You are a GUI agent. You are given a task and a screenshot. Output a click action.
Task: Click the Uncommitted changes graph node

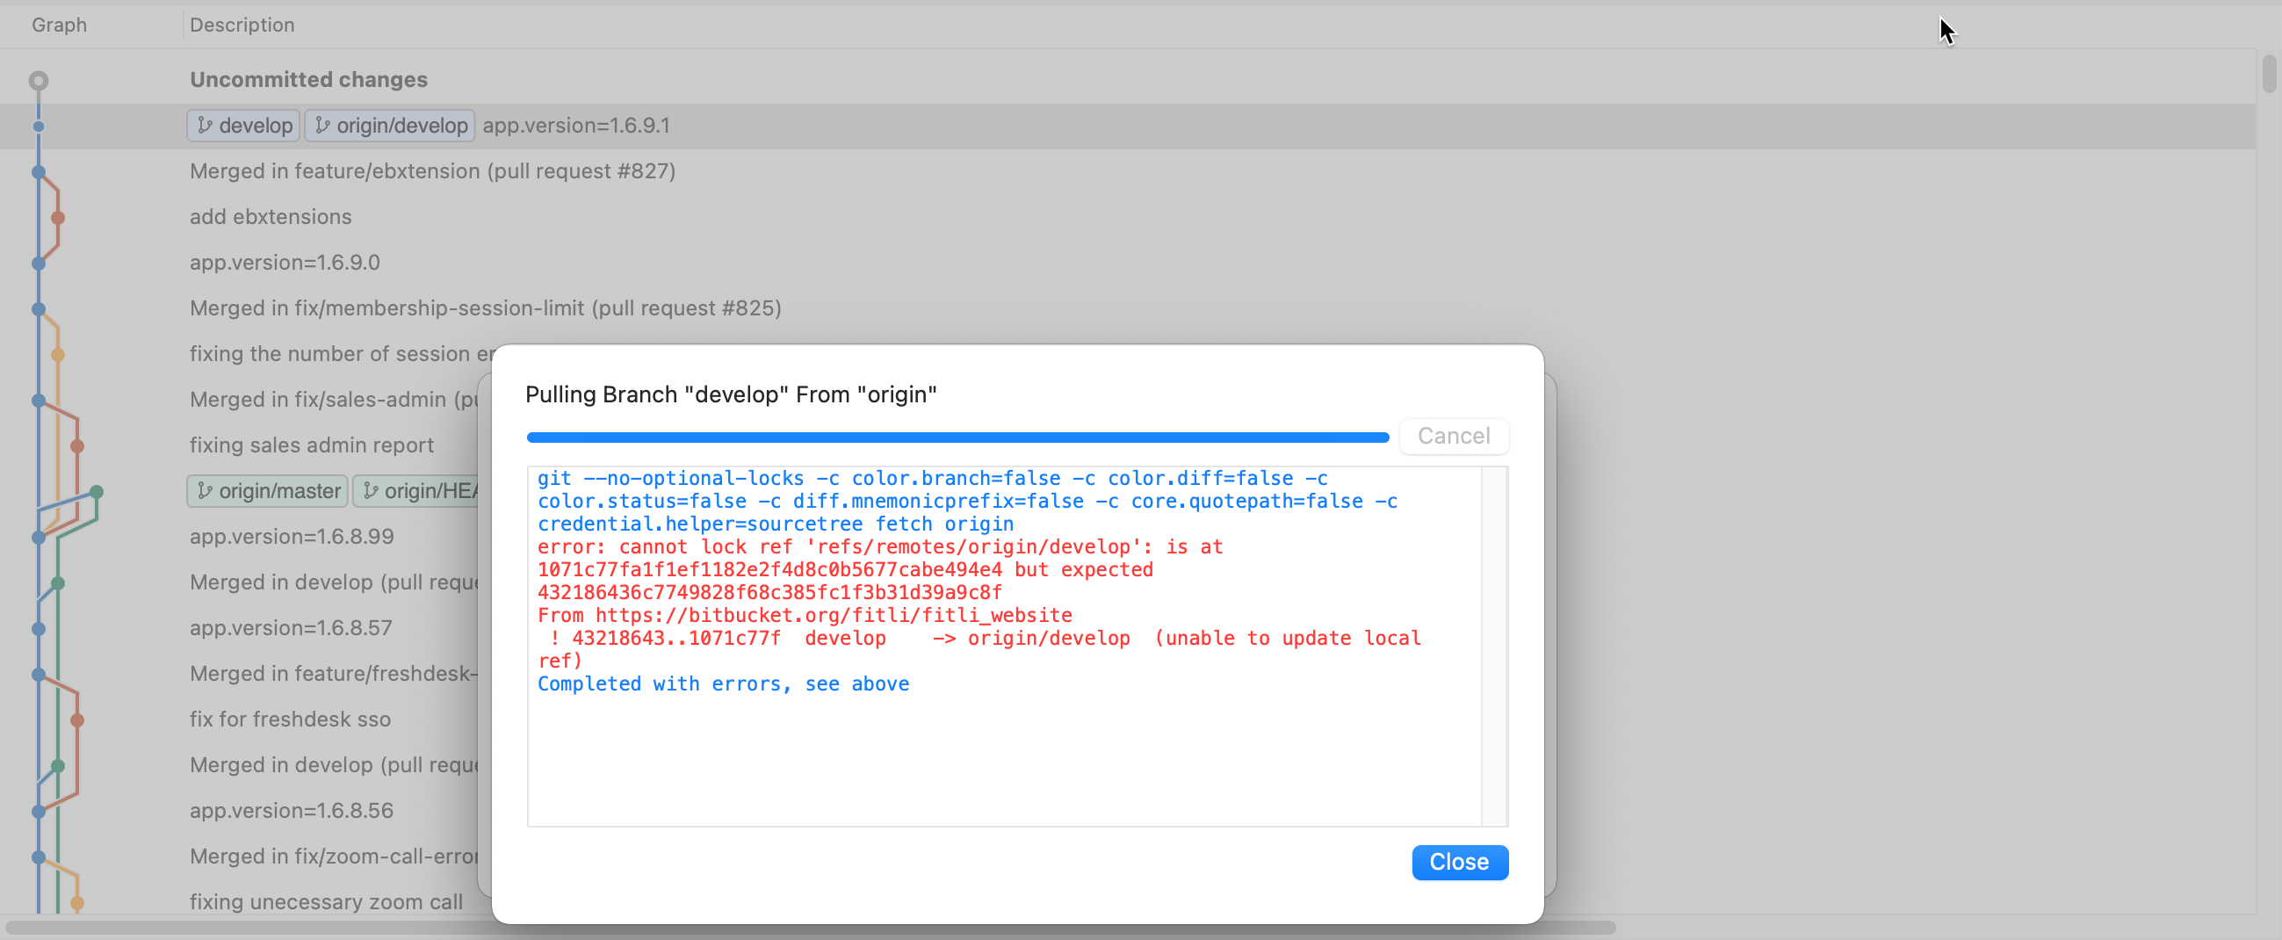tap(38, 81)
